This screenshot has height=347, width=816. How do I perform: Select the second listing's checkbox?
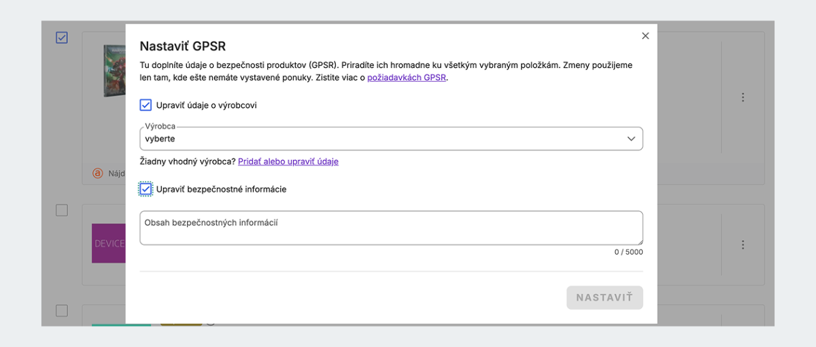tap(62, 210)
